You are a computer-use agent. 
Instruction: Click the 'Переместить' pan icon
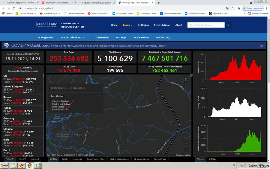coord(70,88)
